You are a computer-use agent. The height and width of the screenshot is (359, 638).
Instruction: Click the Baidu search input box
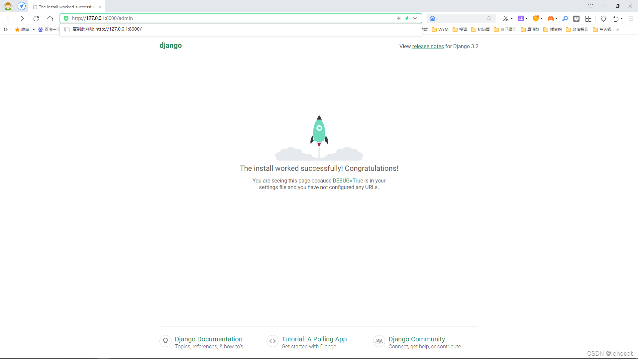[462, 18]
